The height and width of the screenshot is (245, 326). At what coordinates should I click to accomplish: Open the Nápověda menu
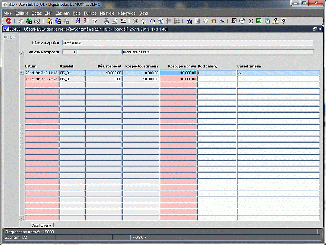coord(126,13)
